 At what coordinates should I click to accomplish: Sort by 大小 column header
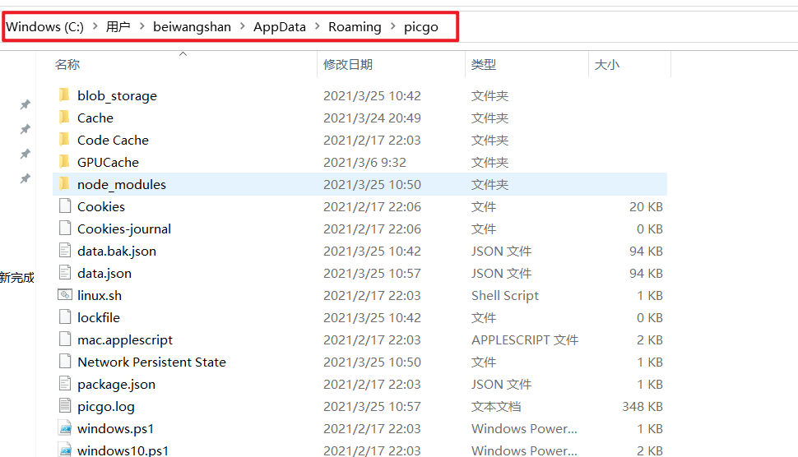[606, 65]
